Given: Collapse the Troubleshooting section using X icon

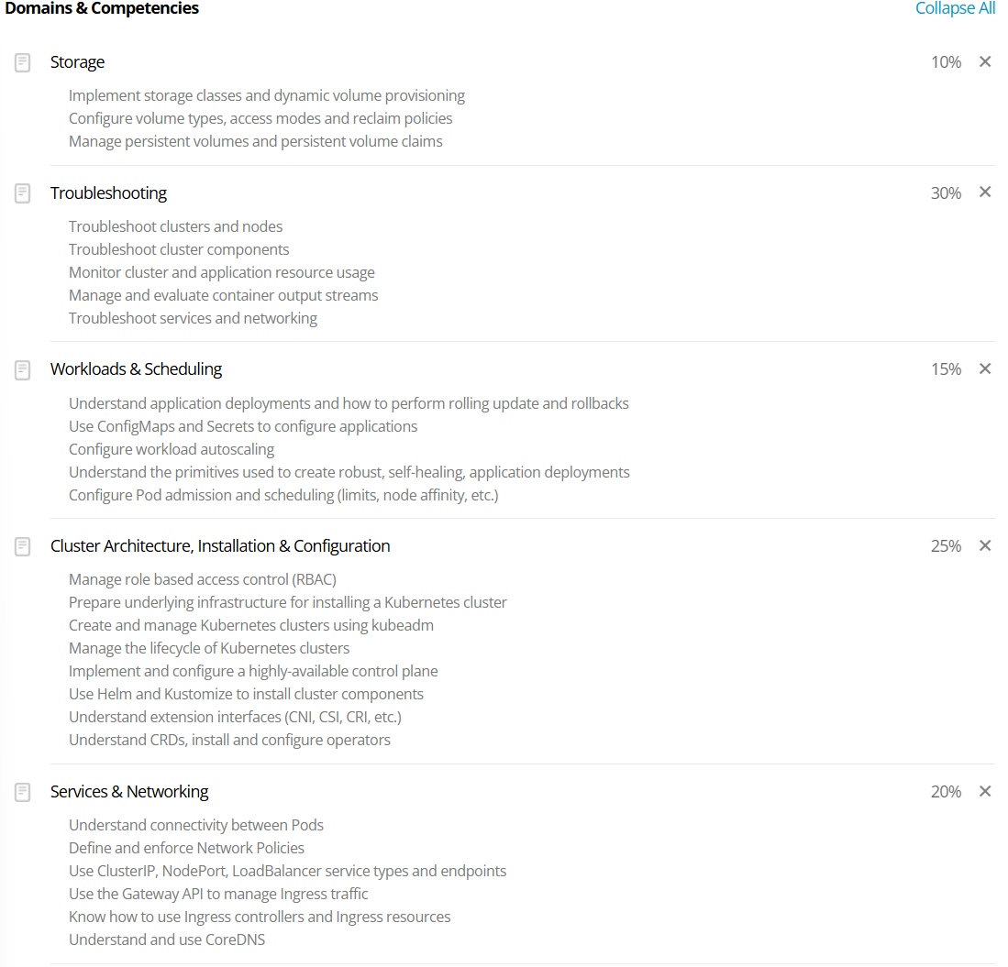Looking at the screenshot, I should coord(985,192).
